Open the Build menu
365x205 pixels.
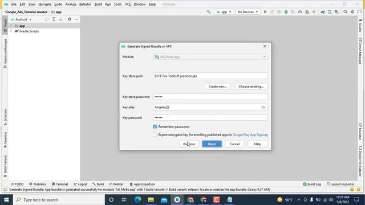pyautogui.click(x=98, y=4)
